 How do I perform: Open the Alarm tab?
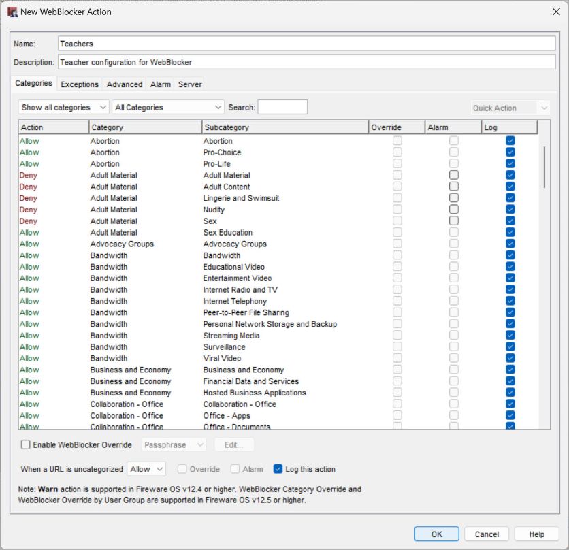[x=161, y=84]
